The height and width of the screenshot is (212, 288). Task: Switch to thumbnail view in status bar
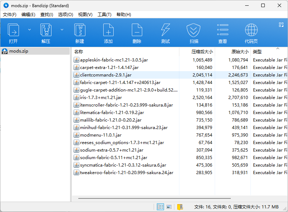coord(169,207)
